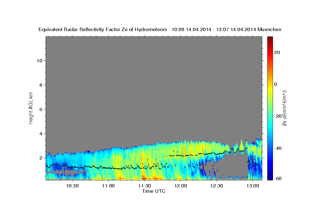Click the height tick label '10'
The image size is (324, 216).
point(39,61)
